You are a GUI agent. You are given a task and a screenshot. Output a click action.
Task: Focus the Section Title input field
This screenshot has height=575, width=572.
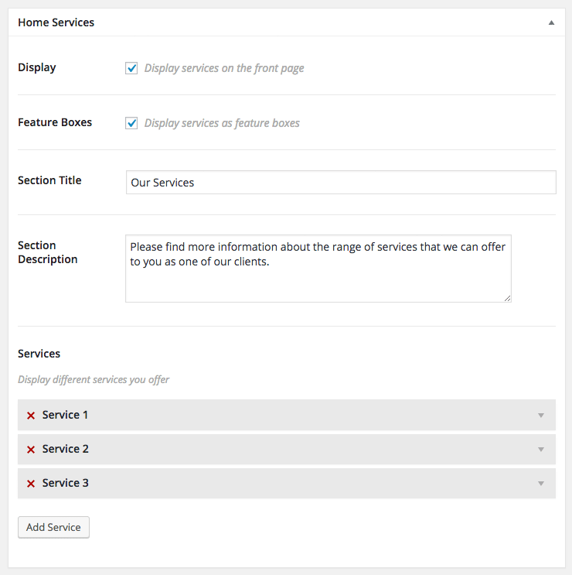coord(341,183)
